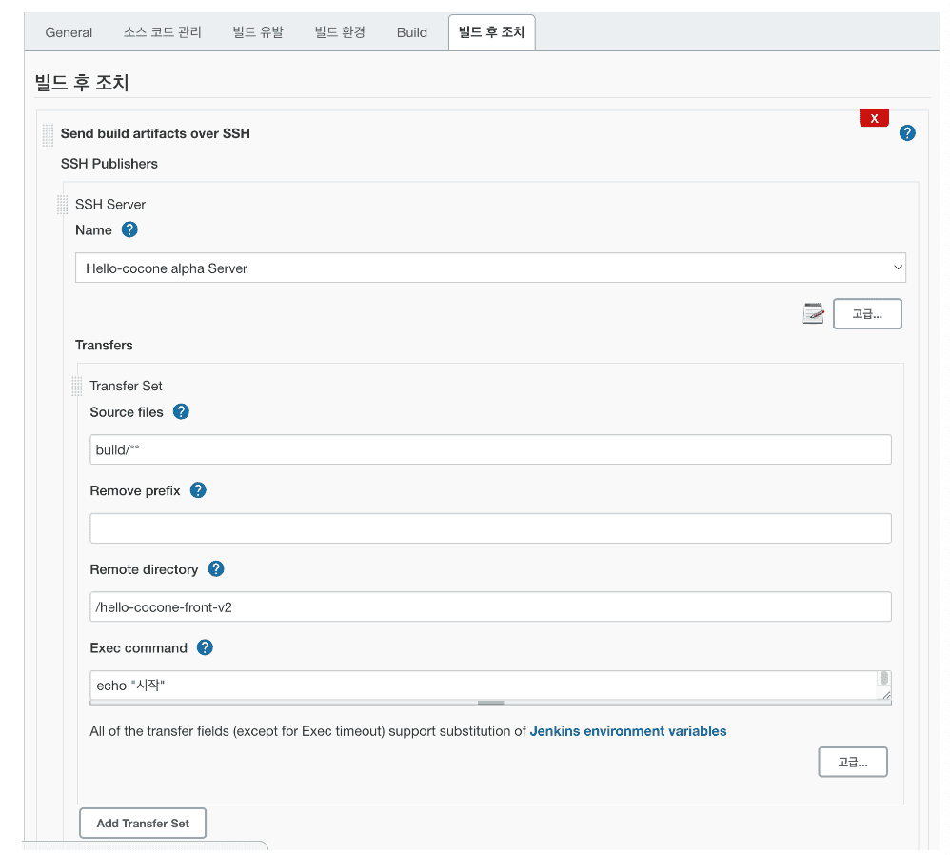This screenshot has width=950, height=855.
Task: Delete SSH publish step with red X
Action: [874, 118]
